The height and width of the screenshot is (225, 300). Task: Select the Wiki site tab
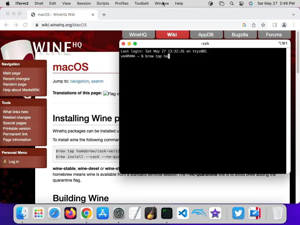172,35
